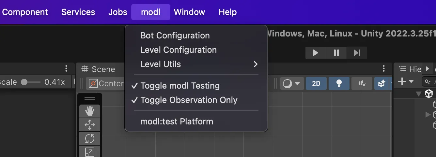The width and height of the screenshot is (436, 157).
Task: Select the Move tool
Action: click(x=90, y=125)
